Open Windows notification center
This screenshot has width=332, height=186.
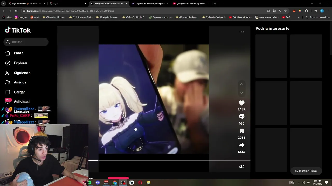tap(326, 183)
